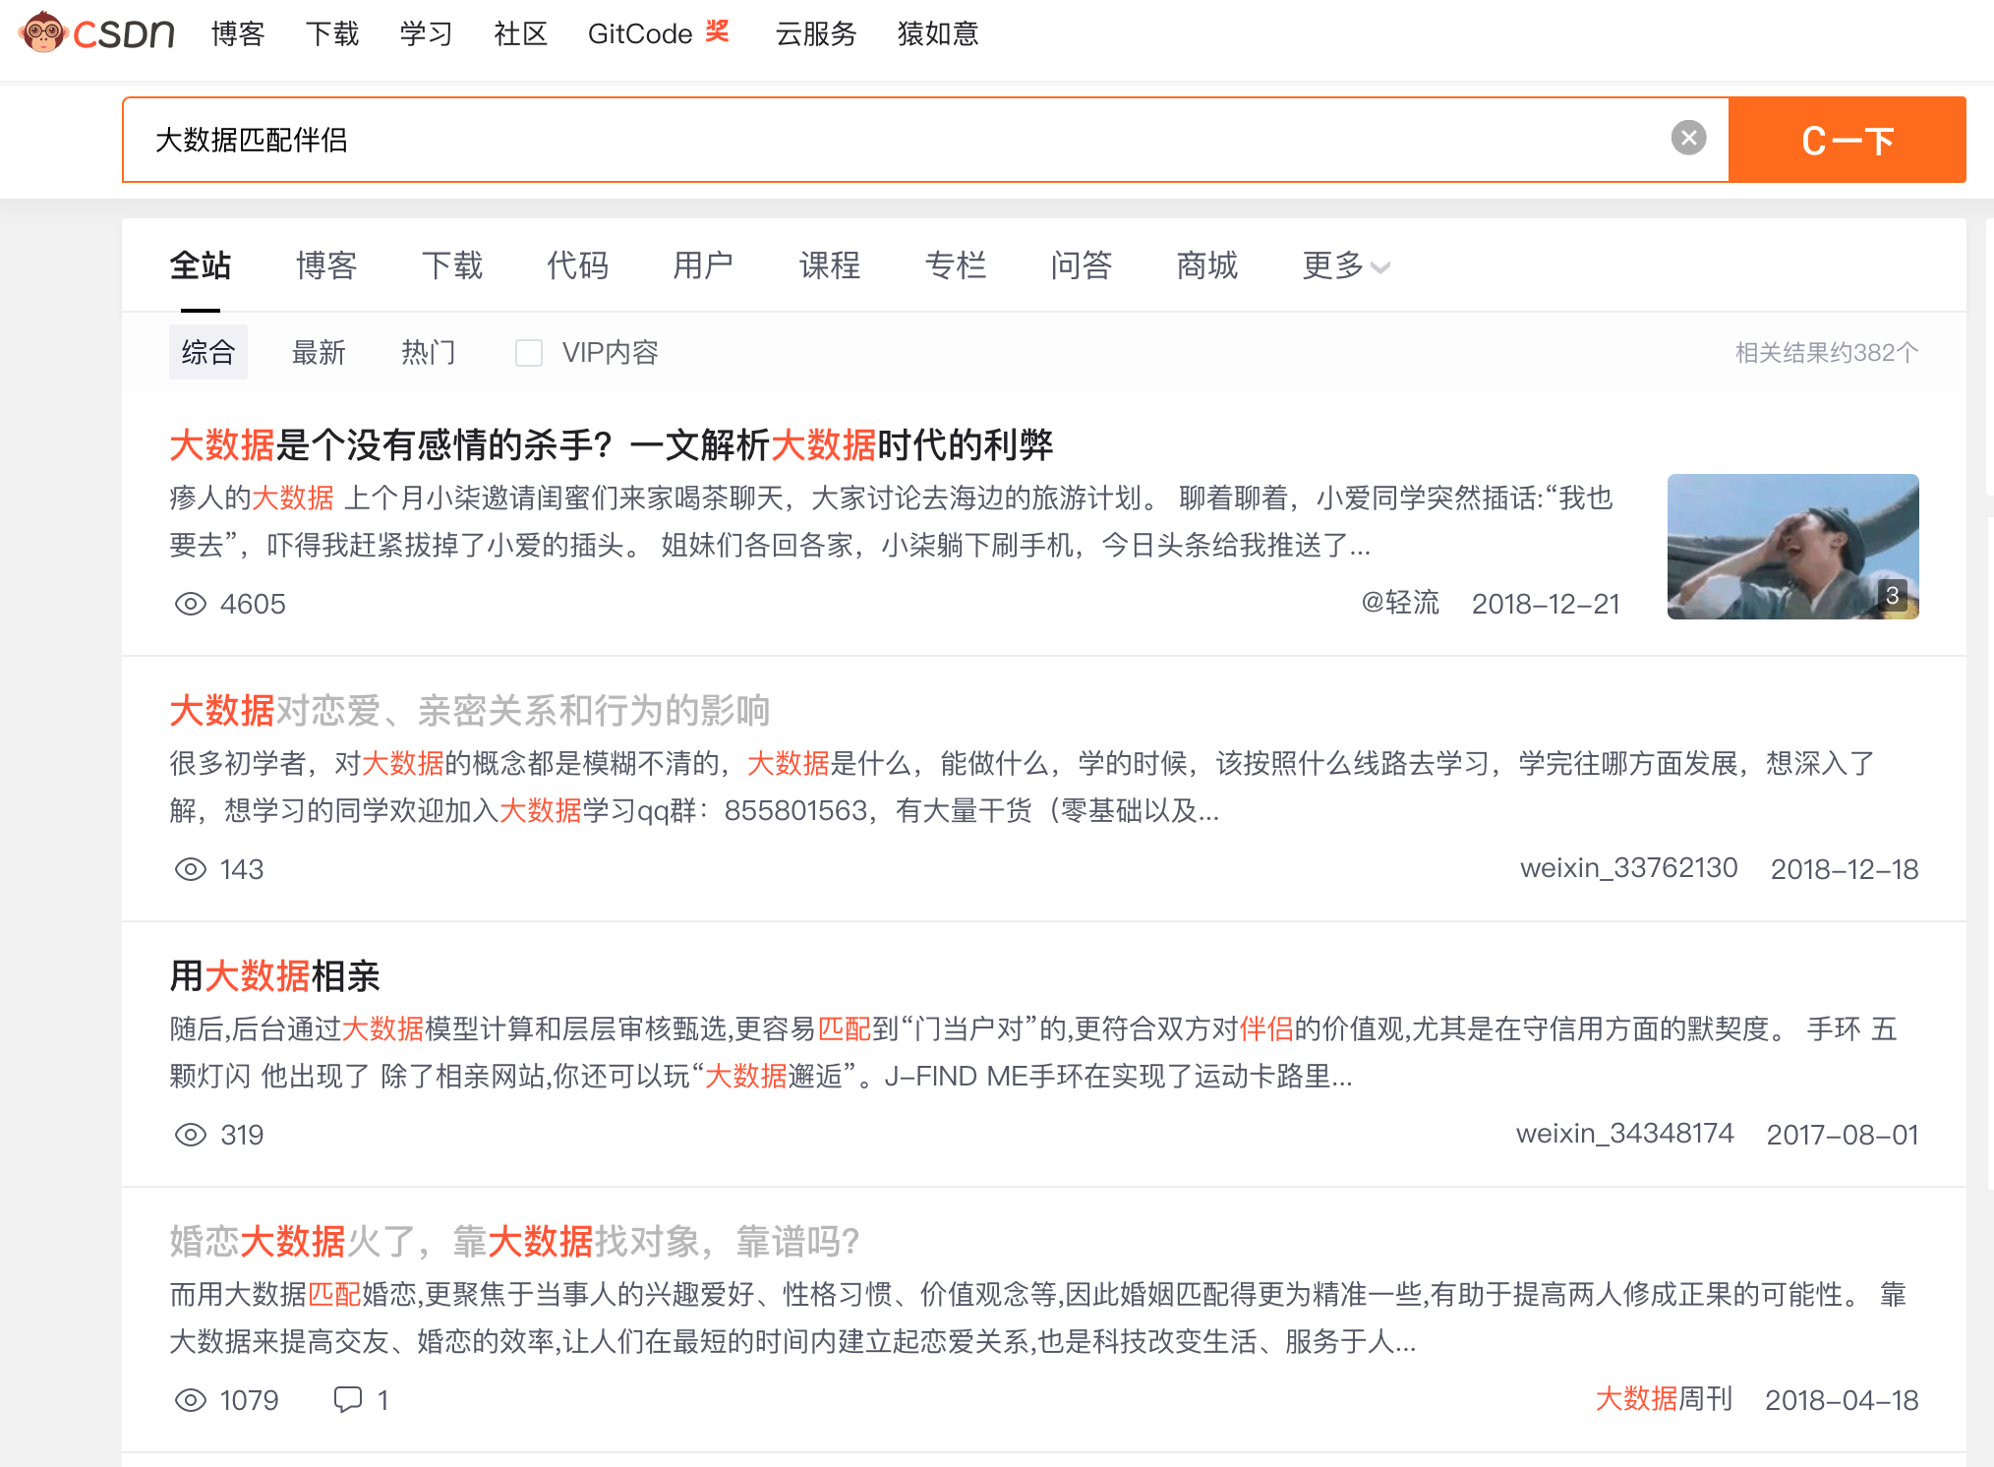Sort results by 热门
Viewport: 1994px width, 1467px height.
[x=429, y=352]
